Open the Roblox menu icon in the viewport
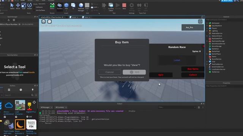 [x=44, y=22]
